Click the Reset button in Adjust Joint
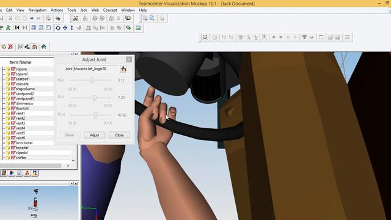 point(70,135)
